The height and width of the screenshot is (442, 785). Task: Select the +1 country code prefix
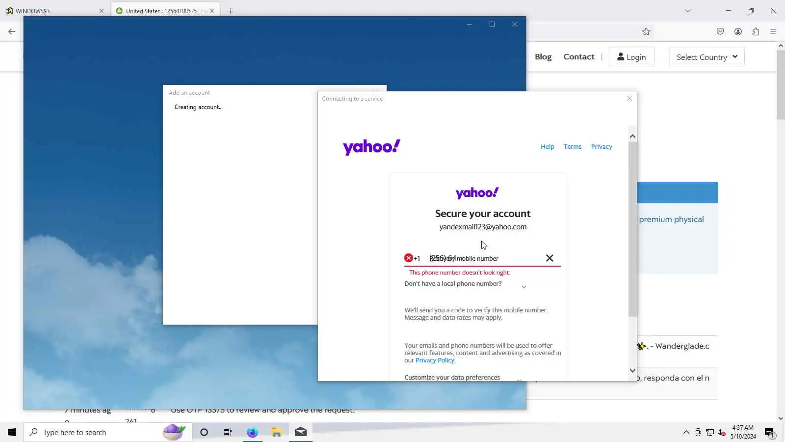(x=417, y=258)
